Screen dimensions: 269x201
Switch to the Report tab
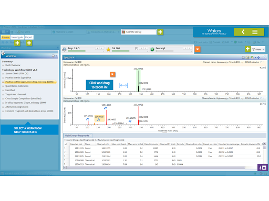click(x=28, y=37)
